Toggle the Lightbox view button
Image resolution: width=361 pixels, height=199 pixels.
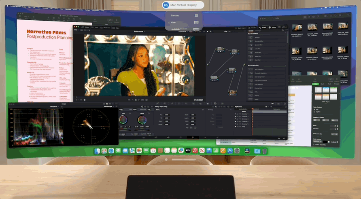click(x=282, y=27)
